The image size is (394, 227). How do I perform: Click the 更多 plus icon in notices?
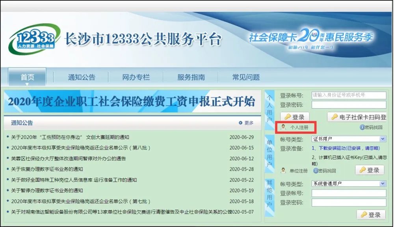pyautogui.click(x=241, y=123)
